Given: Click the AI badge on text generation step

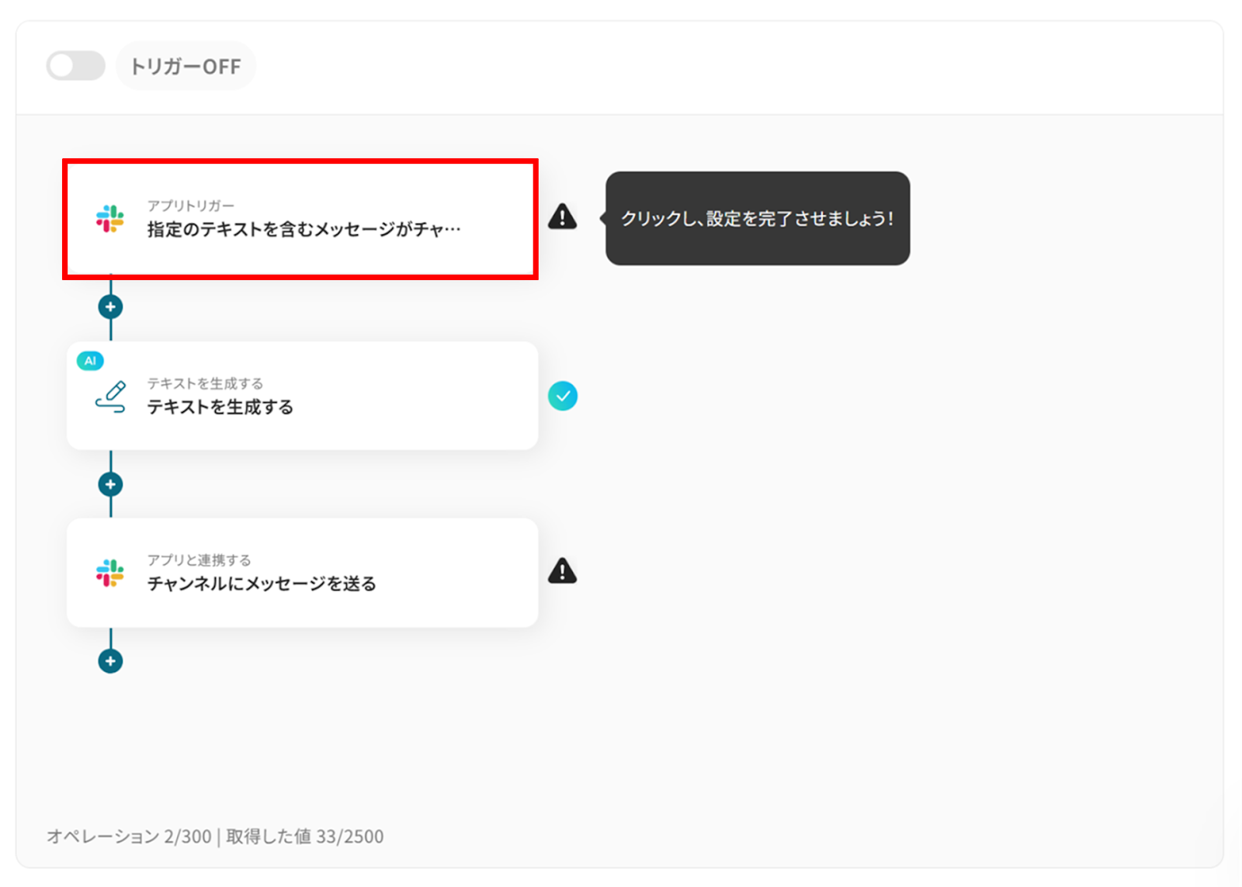Looking at the screenshot, I should click(x=90, y=361).
